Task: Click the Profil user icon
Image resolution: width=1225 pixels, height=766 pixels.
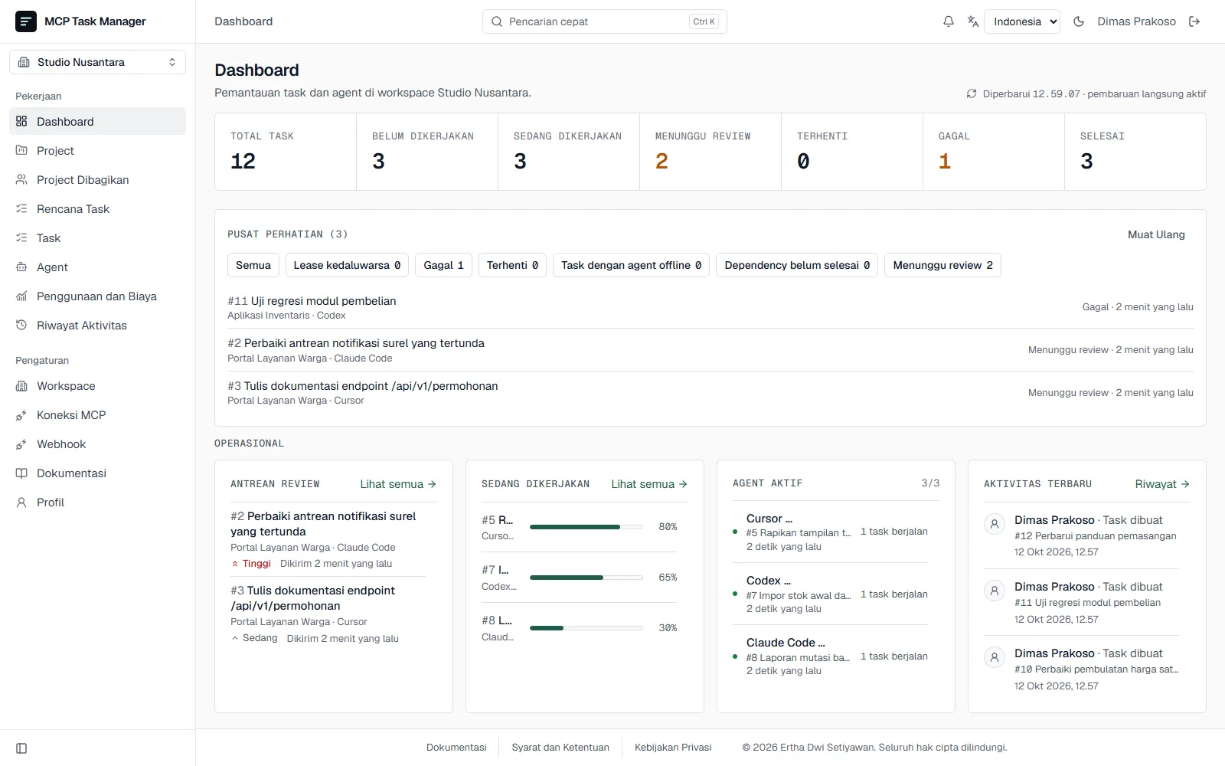Action: point(21,502)
